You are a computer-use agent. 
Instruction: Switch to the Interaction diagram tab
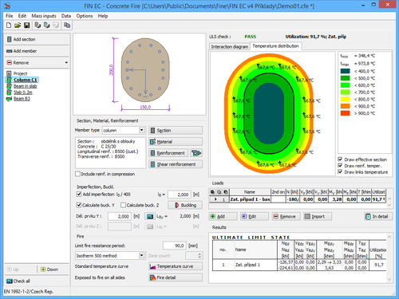click(x=230, y=47)
